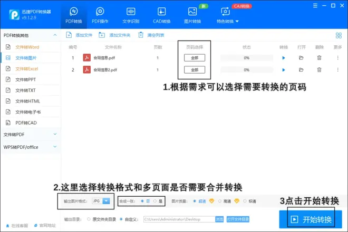This screenshot has height=232, width=348.
Task: Select file name 合同信息.pdf
Action: click(104, 58)
